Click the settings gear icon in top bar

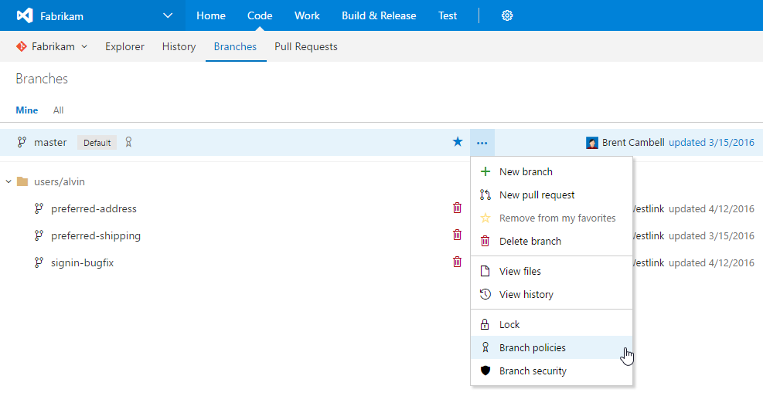507,15
